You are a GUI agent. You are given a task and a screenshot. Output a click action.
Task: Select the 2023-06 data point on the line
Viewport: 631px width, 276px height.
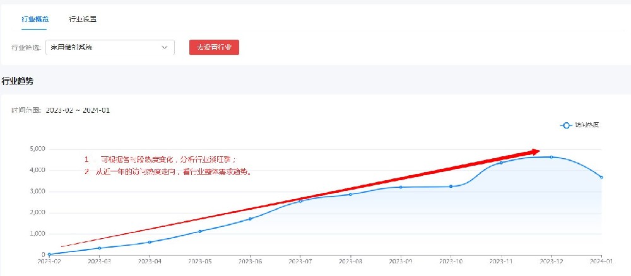coord(250,219)
